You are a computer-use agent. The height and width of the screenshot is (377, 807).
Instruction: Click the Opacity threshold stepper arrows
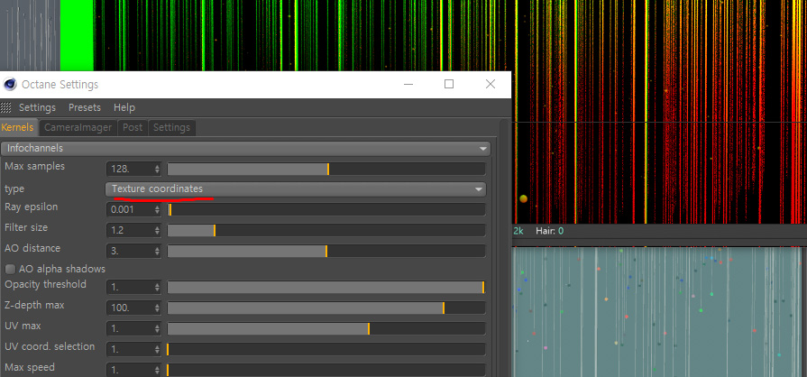click(157, 288)
